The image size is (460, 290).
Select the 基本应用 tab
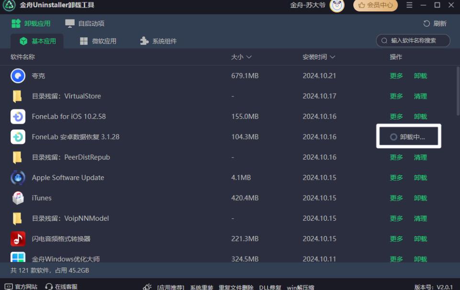(x=37, y=41)
